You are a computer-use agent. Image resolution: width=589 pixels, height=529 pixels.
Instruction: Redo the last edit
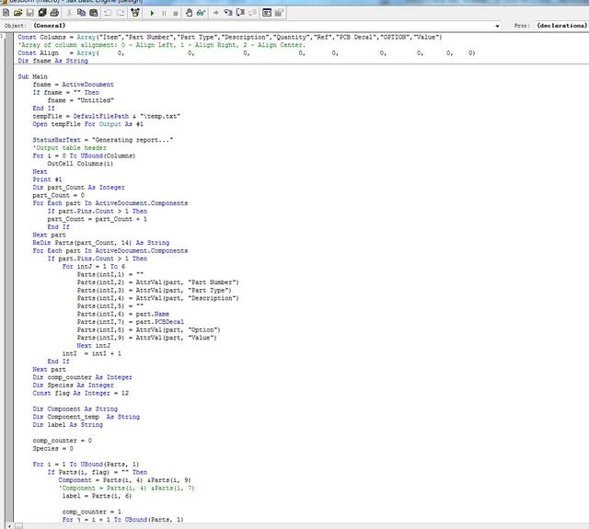click(121, 13)
